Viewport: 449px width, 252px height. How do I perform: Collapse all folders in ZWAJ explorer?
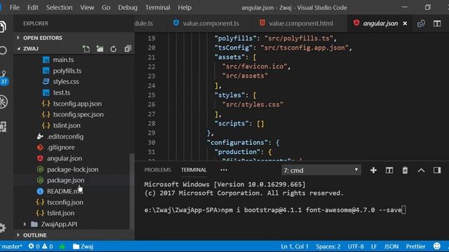(x=128, y=49)
